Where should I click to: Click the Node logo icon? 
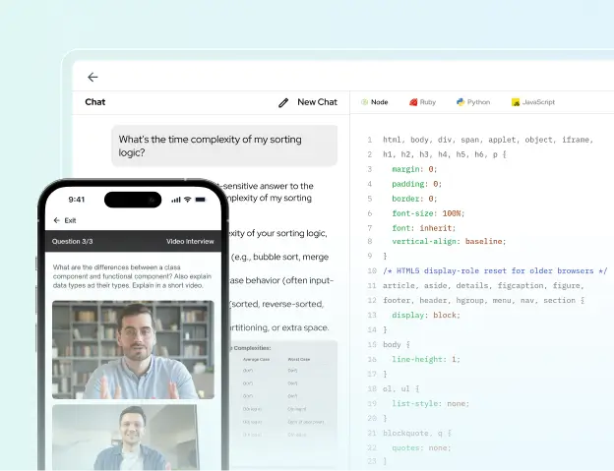[364, 102]
